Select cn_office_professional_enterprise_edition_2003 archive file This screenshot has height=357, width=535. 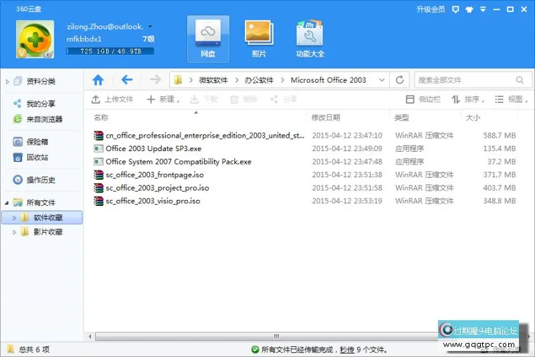(x=304, y=135)
